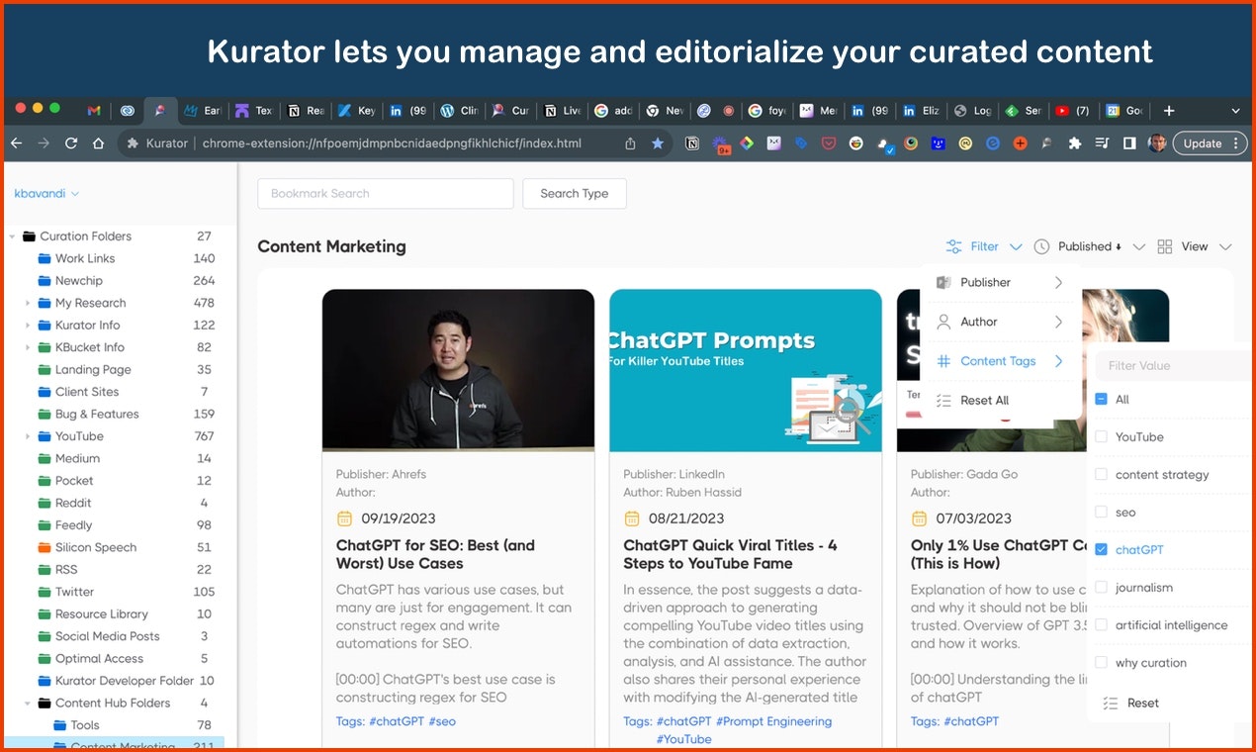Expand the KBucket Info folder

pos(28,347)
